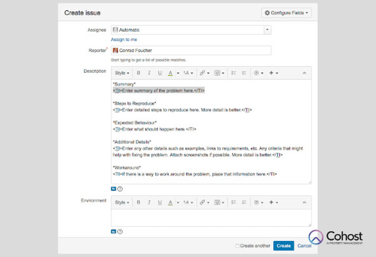Screen dimensions: 376x257
Task: Open text color picker arrow in Description toolbar
Action: click(x=178, y=73)
